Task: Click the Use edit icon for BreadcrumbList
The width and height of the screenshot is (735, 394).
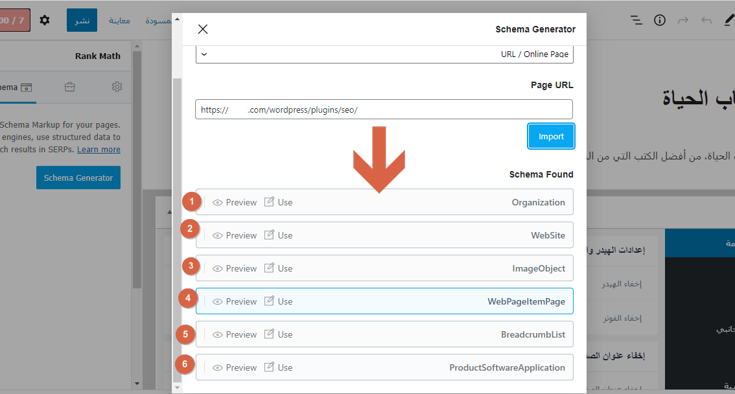Action: tap(269, 334)
